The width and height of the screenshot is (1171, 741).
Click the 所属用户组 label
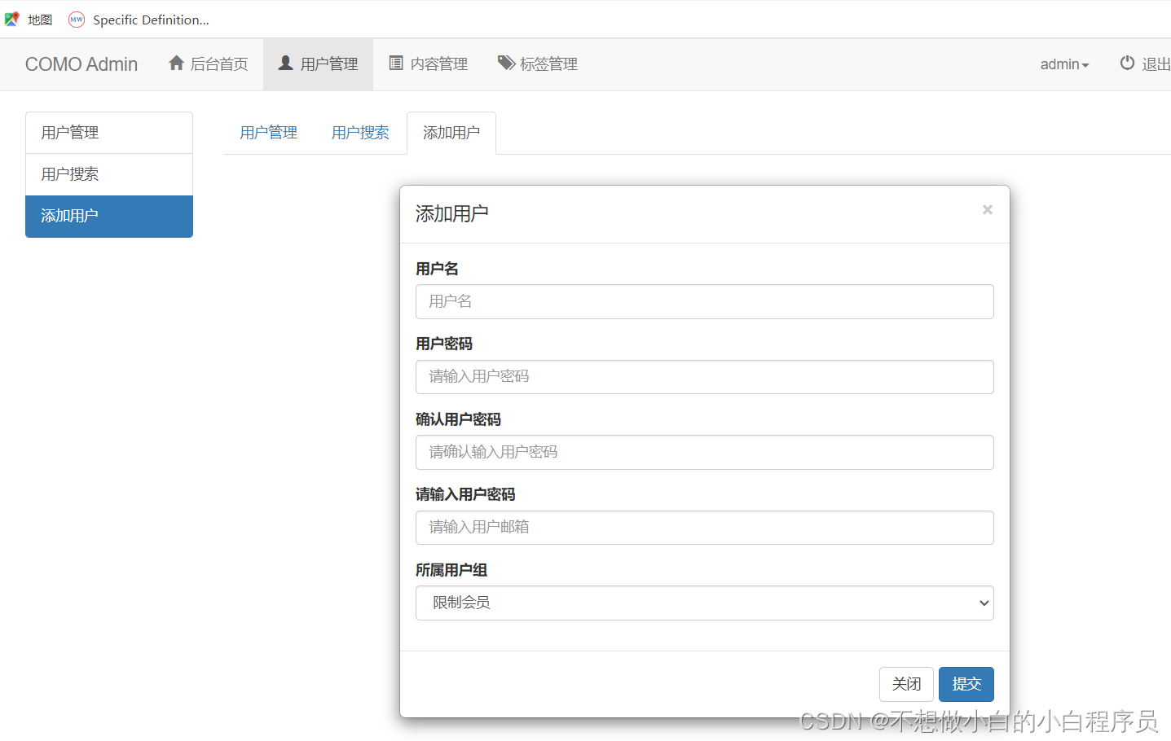click(451, 570)
